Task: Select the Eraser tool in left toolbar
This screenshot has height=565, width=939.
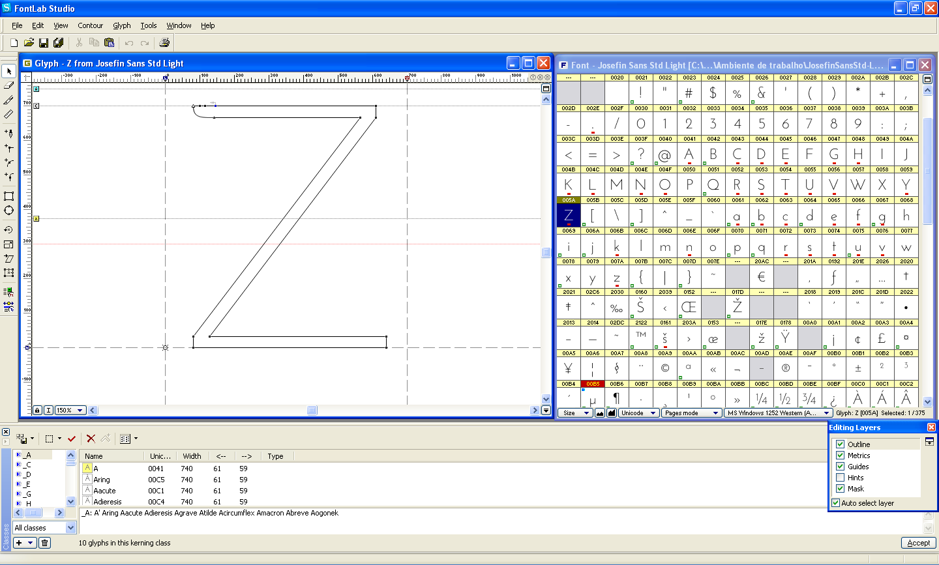Action: [8, 85]
